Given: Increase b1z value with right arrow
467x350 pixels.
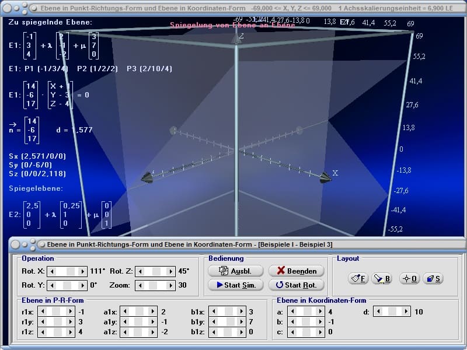Looking at the screenshot, I should click(242, 332).
